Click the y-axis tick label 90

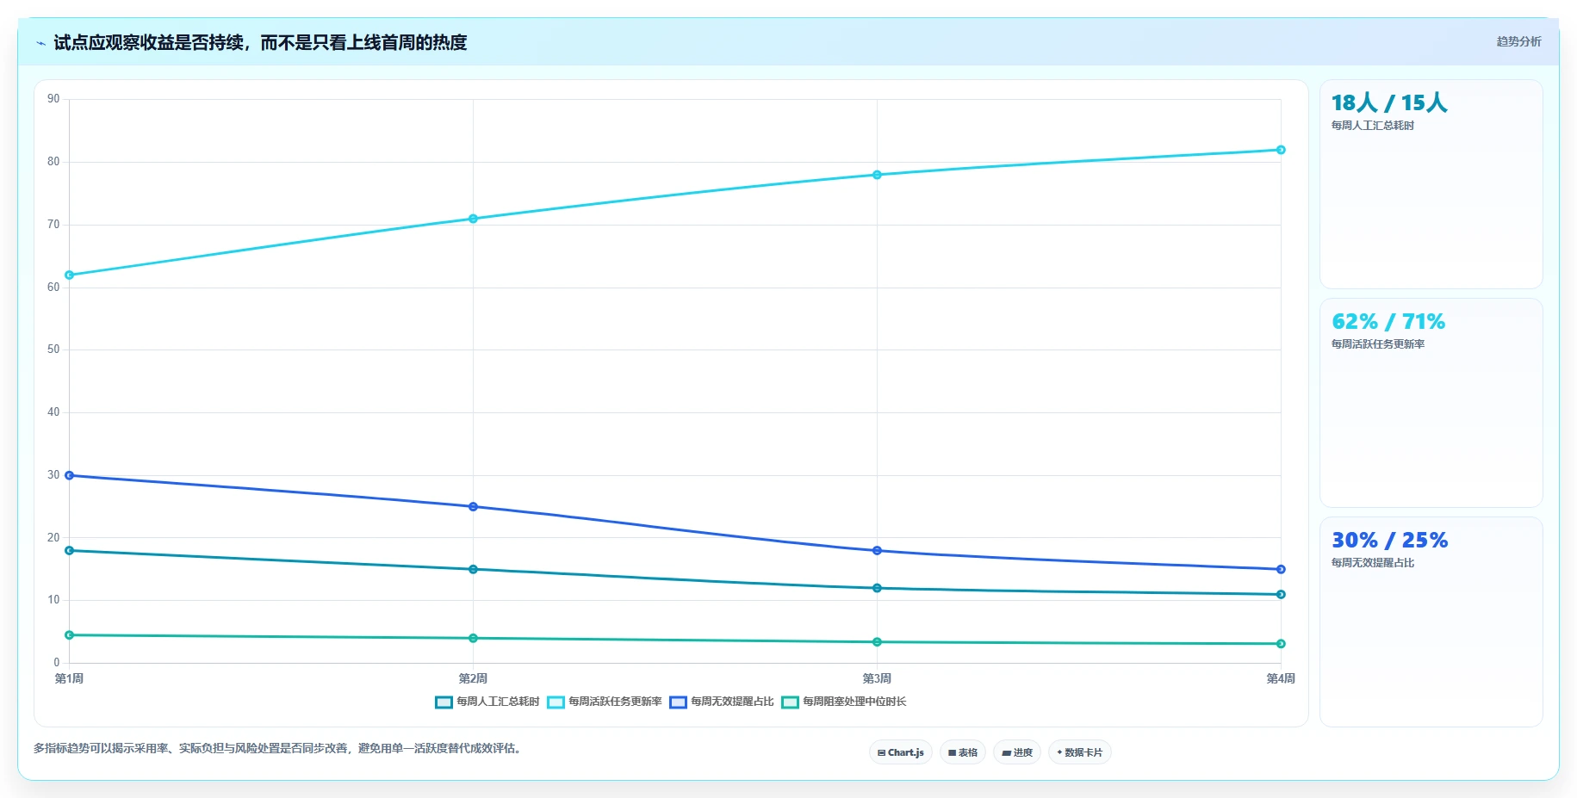tap(53, 99)
